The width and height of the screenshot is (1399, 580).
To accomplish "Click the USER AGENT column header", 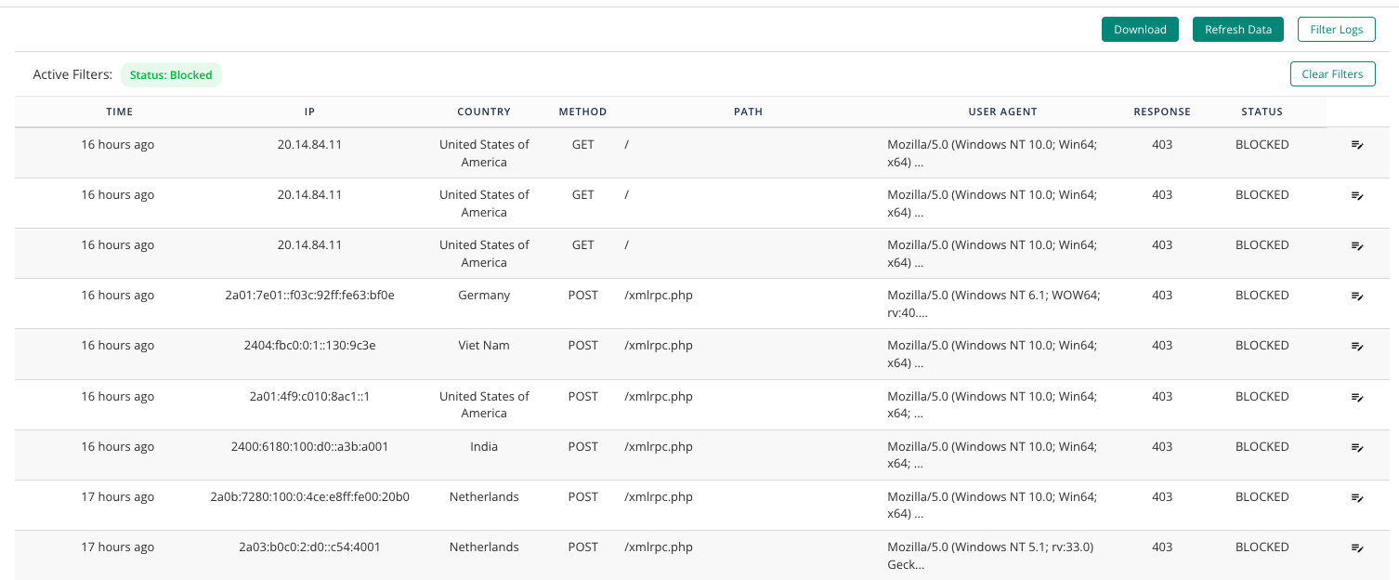I will (1002, 112).
